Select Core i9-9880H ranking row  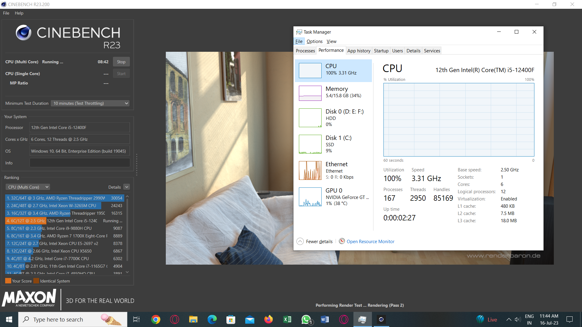point(65,228)
